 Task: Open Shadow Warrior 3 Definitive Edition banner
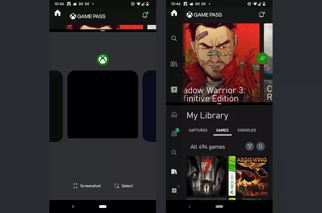pyautogui.click(x=221, y=63)
